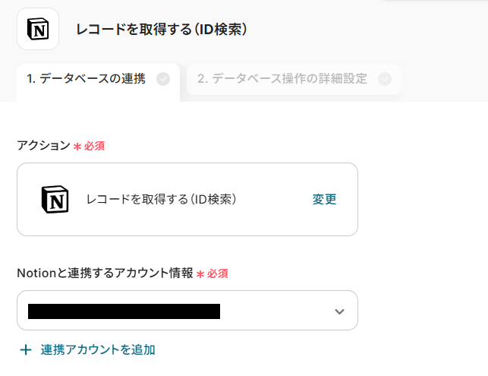Click the chevron arrow in the account selector
The image size is (488, 376).
coord(339,311)
